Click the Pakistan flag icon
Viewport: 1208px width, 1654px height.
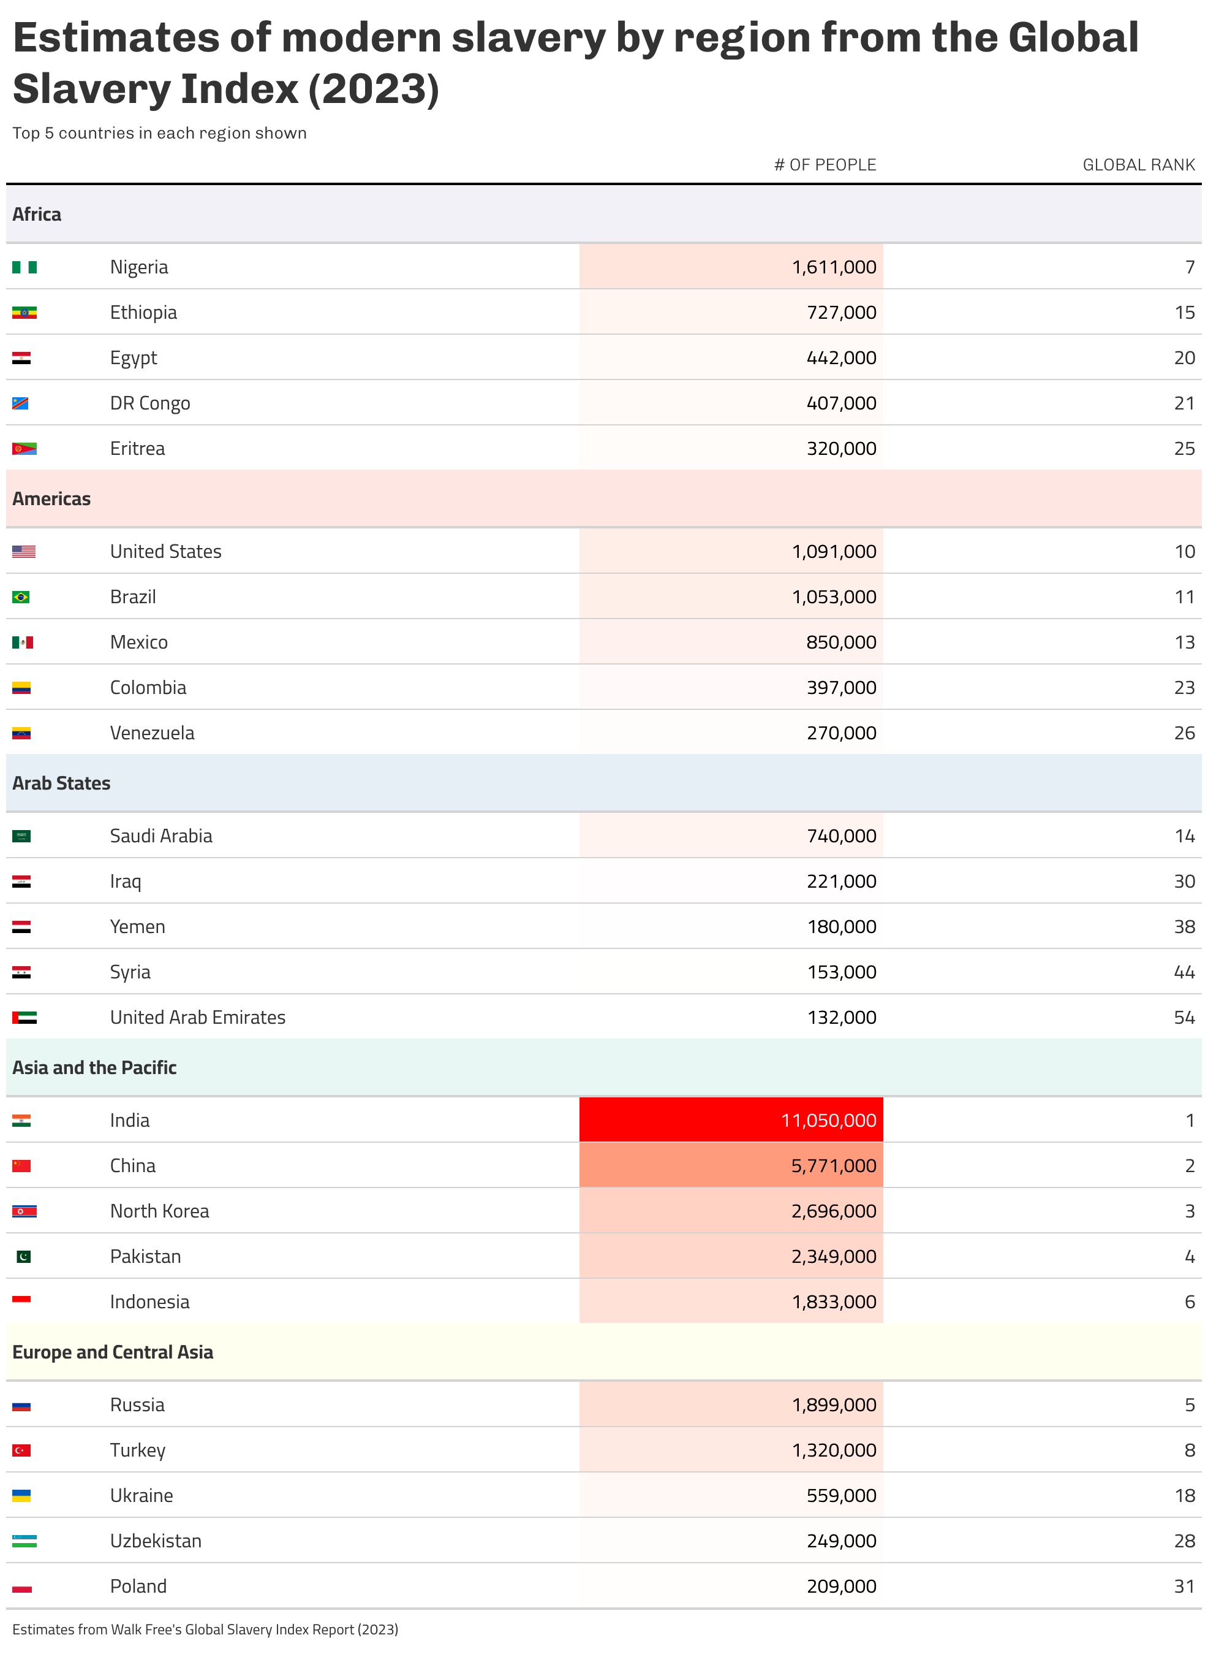point(23,1257)
